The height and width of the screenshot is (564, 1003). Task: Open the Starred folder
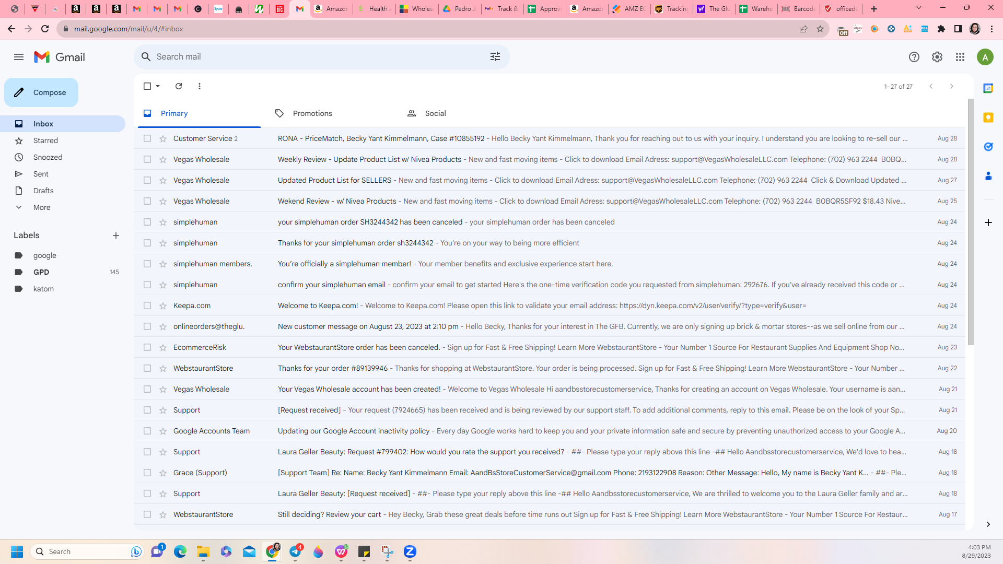point(63,140)
